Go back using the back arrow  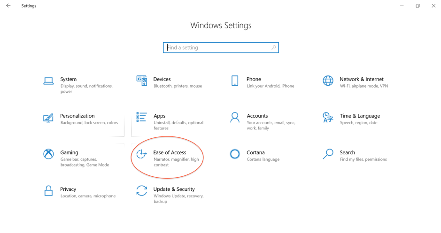click(x=8, y=6)
